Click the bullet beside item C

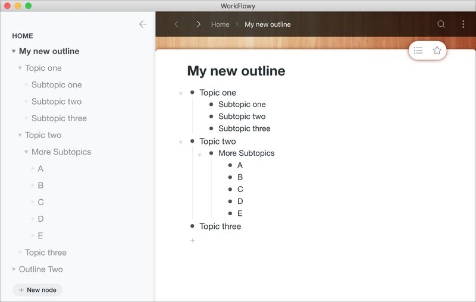(230, 189)
